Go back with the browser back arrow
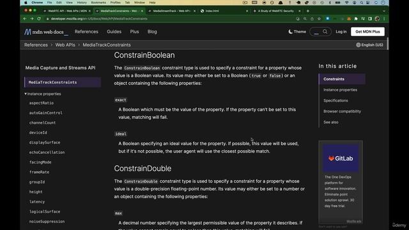This screenshot has height=230, width=409. click(x=25, y=19)
